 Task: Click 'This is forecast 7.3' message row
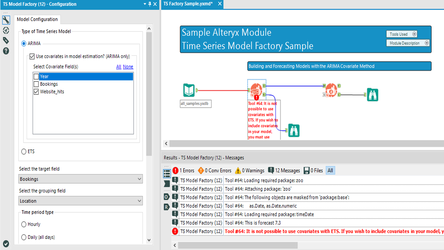[307, 223]
